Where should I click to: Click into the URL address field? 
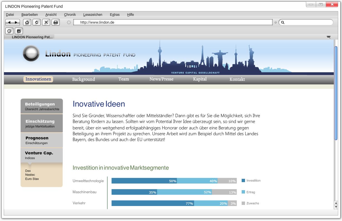coord(173,22)
